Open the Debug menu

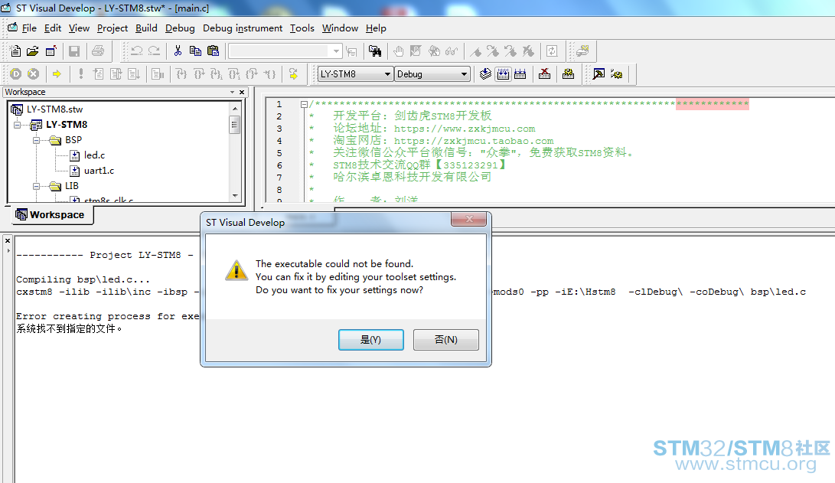point(180,28)
